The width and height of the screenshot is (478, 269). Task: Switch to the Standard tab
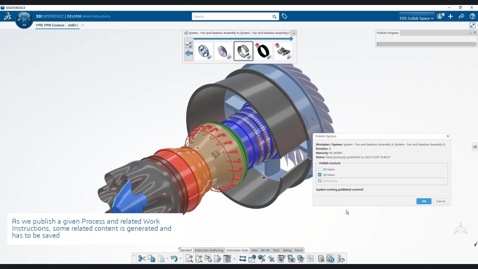click(186, 250)
